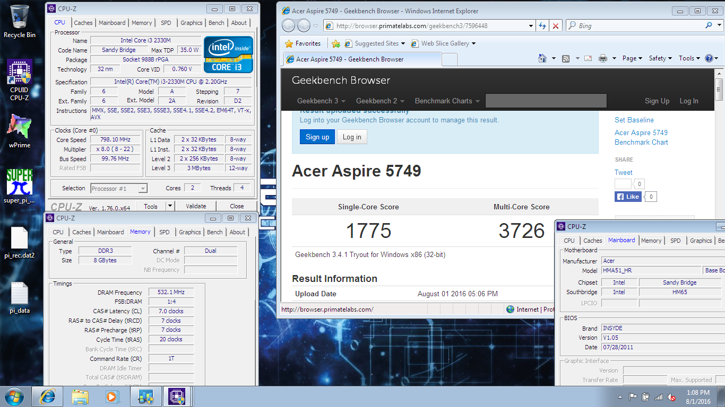Click the Print icon in IE toolbar

tap(603, 58)
